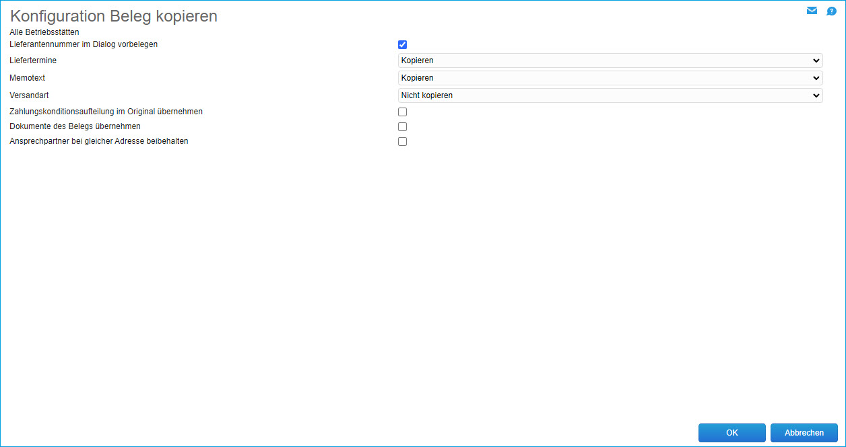This screenshot has width=846, height=447.
Task: Open the Liefertermine dropdown
Action: pyautogui.click(x=610, y=60)
